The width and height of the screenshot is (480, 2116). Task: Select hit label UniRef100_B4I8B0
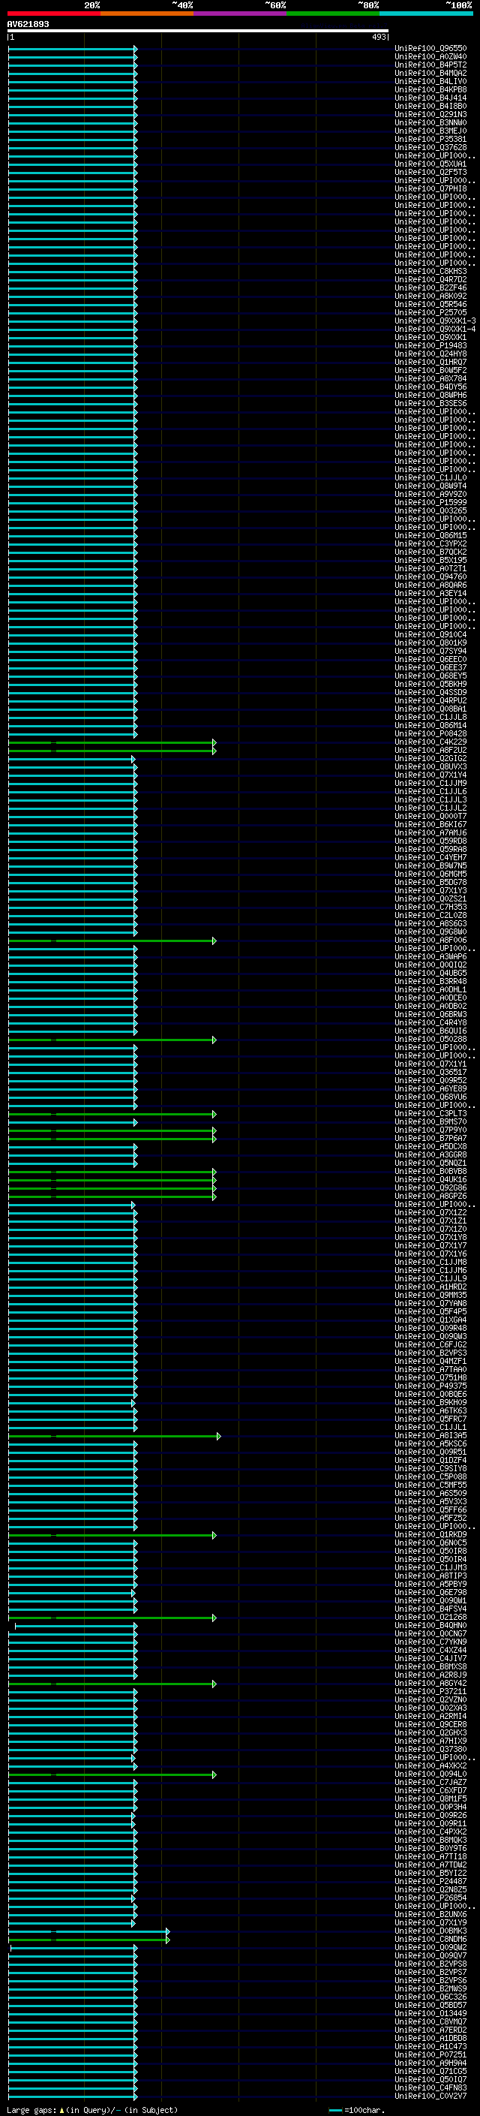coord(430,106)
